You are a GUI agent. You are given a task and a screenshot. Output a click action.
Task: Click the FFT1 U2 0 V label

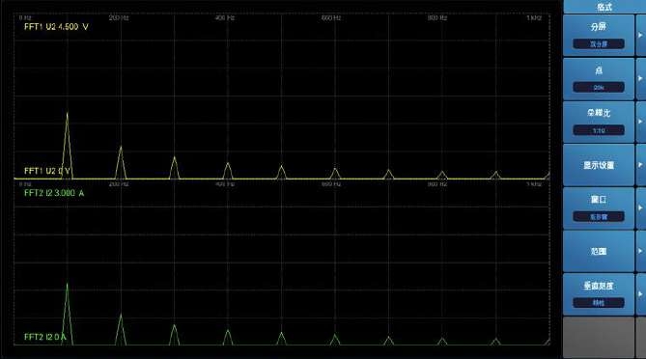pyautogui.click(x=47, y=171)
